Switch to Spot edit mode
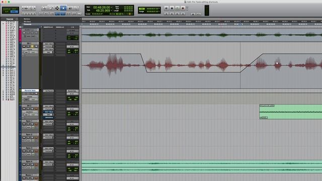The height and width of the screenshot is (181, 322). (x=14, y=9)
